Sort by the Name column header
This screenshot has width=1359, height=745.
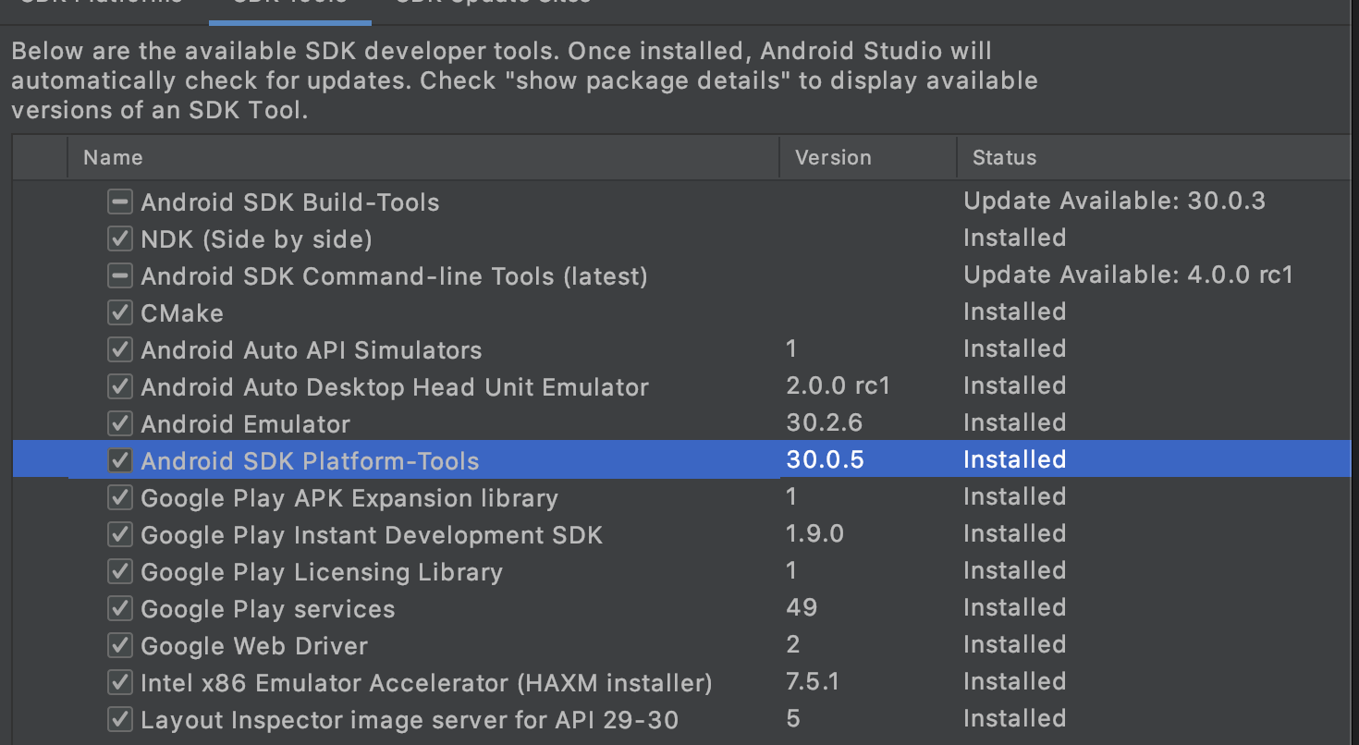[422, 157]
